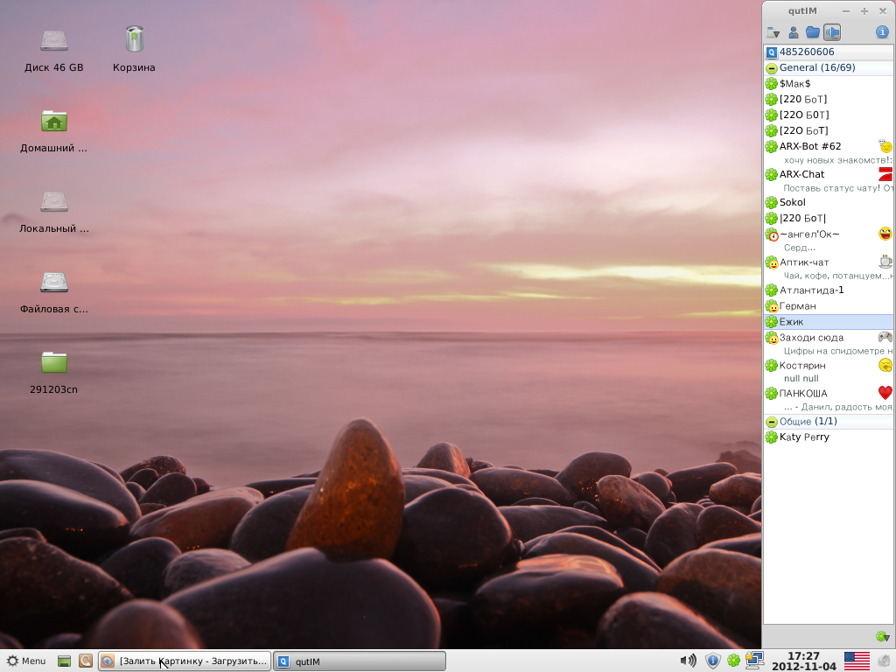
Task: Select the account row 485260606
Action: tap(829, 52)
